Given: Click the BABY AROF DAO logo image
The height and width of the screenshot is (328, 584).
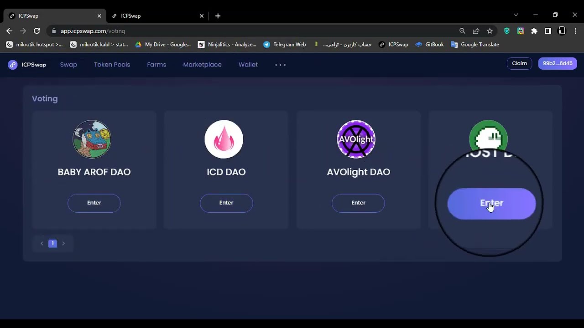Looking at the screenshot, I should click(x=92, y=139).
